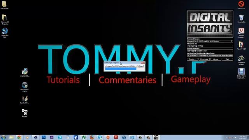249x140 pixels.
Task: Click the Activation/Authentication Code field
Action: click(x=210, y=56)
